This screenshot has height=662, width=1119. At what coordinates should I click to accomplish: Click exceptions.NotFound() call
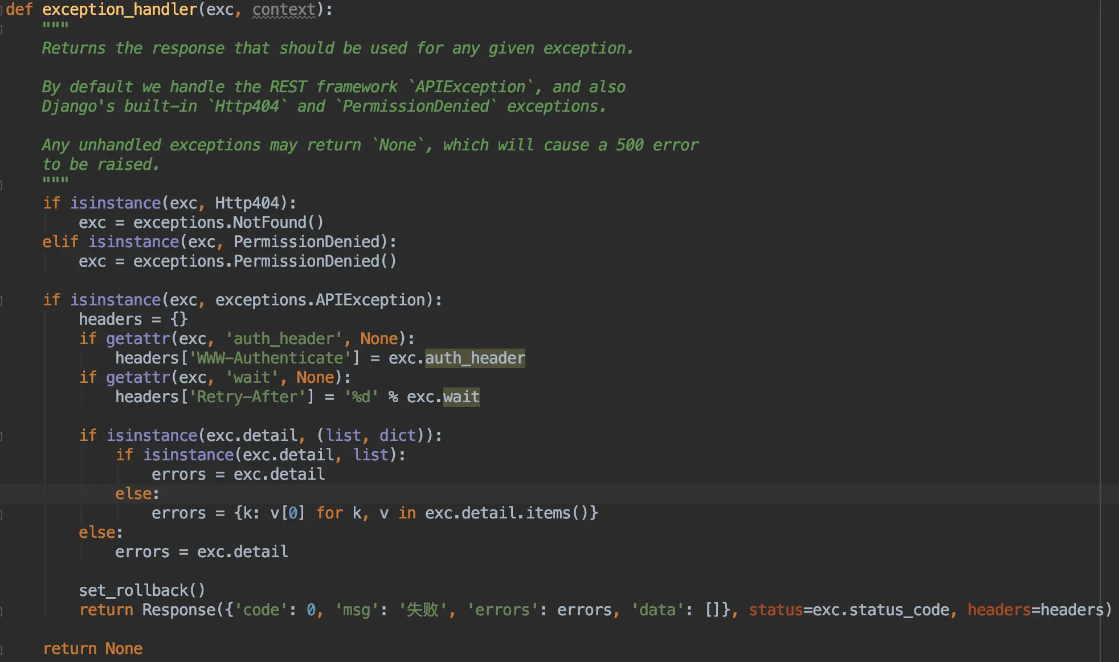click(x=228, y=223)
